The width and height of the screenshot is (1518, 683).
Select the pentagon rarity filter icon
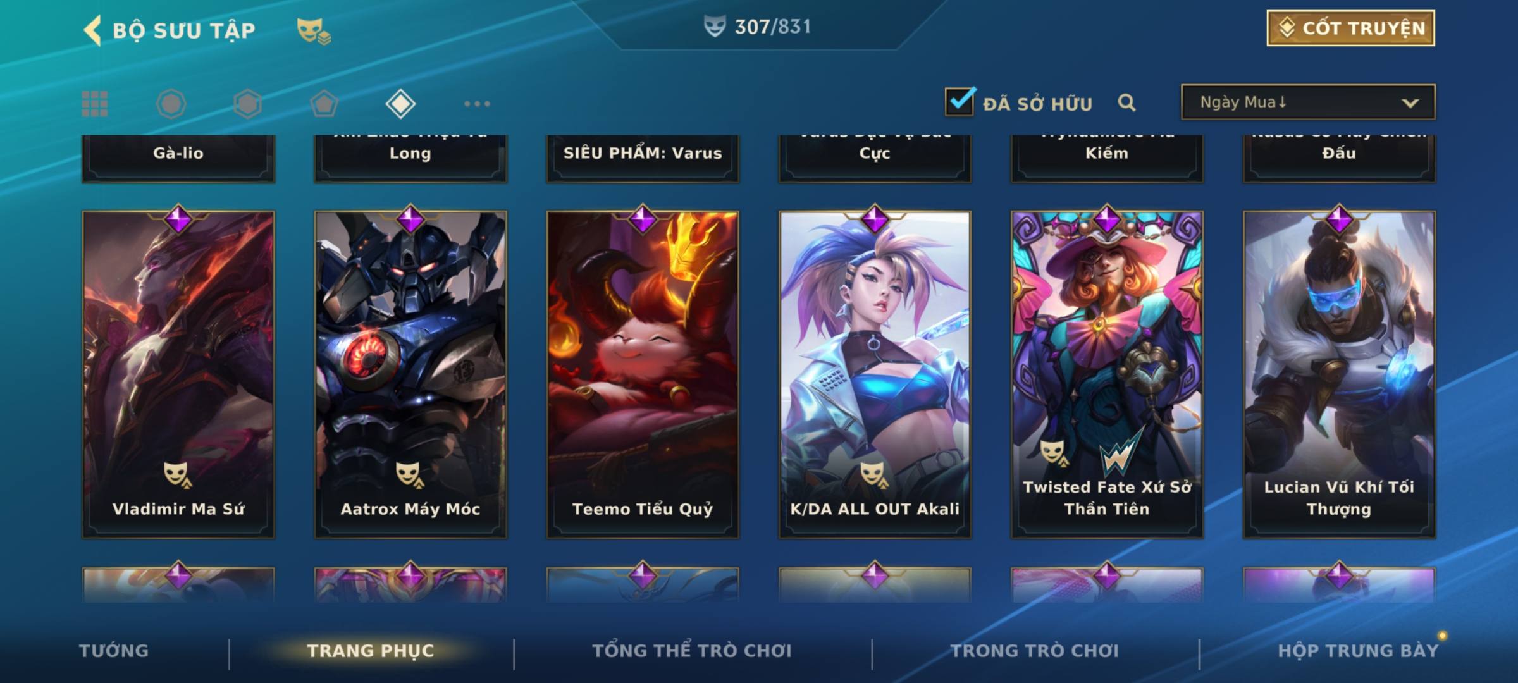[x=324, y=104]
